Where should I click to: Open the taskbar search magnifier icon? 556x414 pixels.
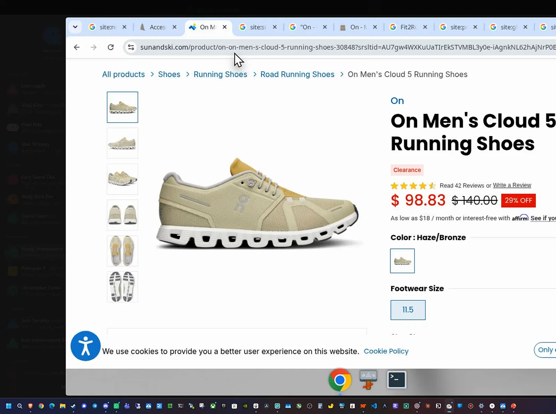(20, 406)
